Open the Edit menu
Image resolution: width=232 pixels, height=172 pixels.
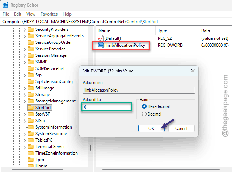click(18, 14)
